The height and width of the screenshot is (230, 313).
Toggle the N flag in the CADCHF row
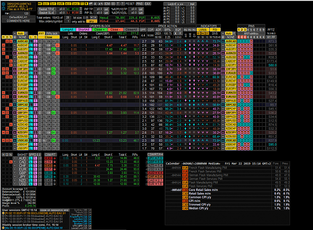click(11, 61)
